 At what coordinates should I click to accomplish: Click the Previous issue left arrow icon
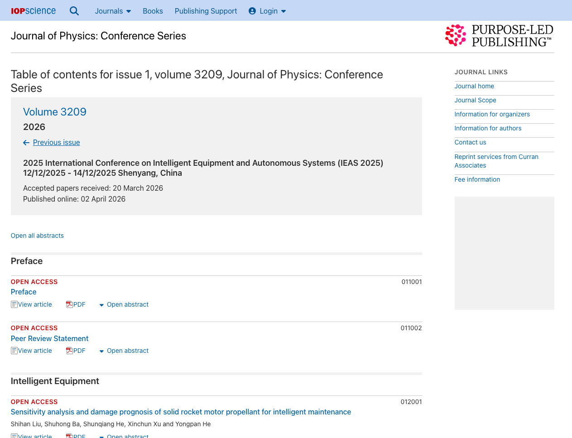(x=26, y=143)
